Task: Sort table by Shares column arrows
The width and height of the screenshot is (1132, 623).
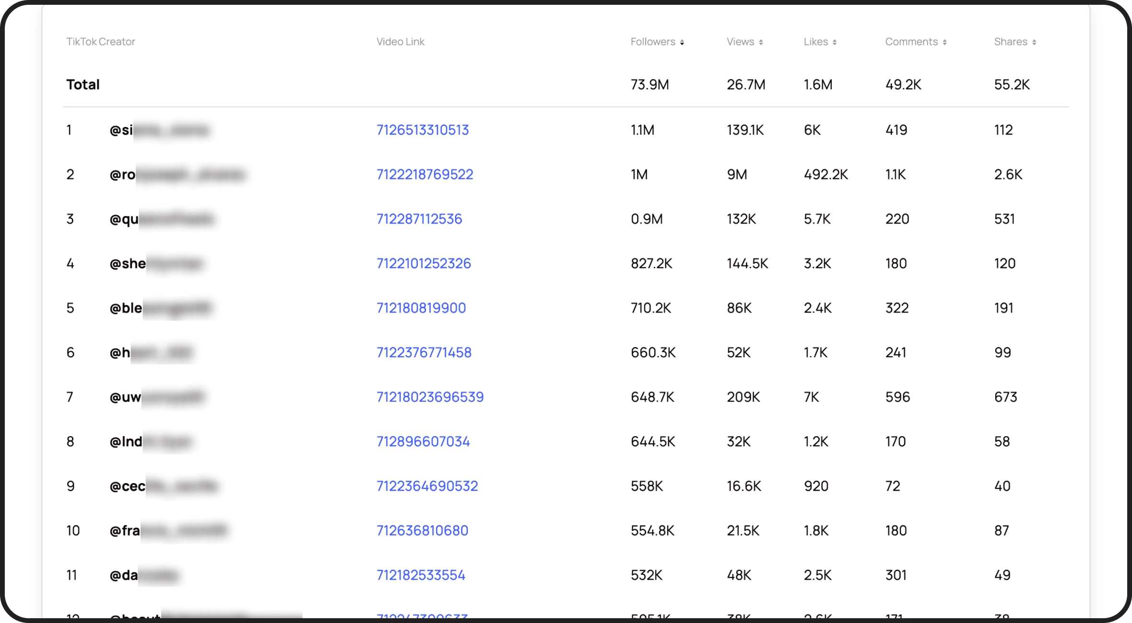Action: tap(1034, 43)
